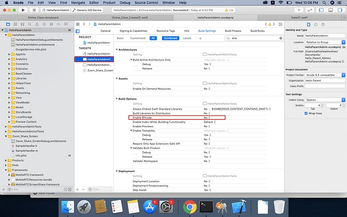Select the All filter scope

153,38
